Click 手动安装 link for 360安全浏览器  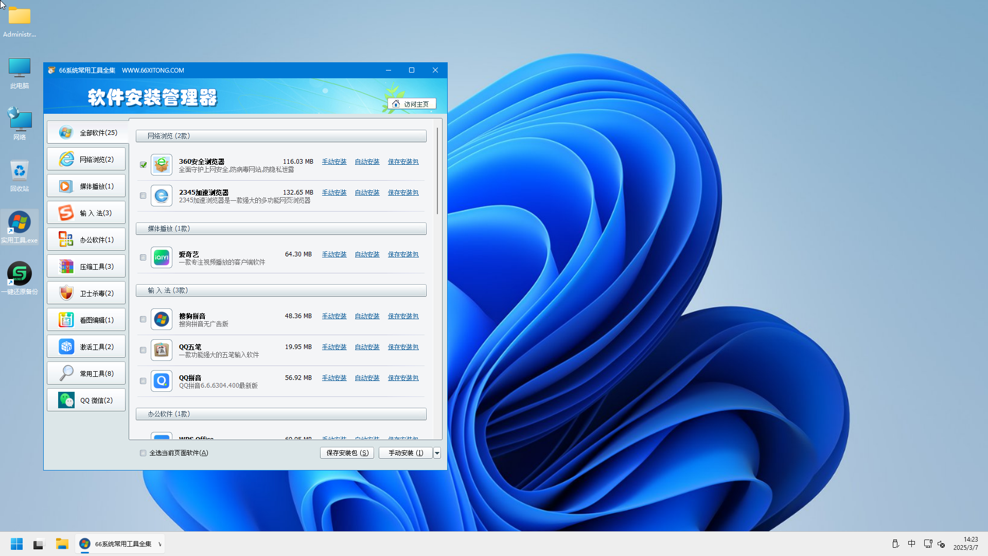[334, 162]
